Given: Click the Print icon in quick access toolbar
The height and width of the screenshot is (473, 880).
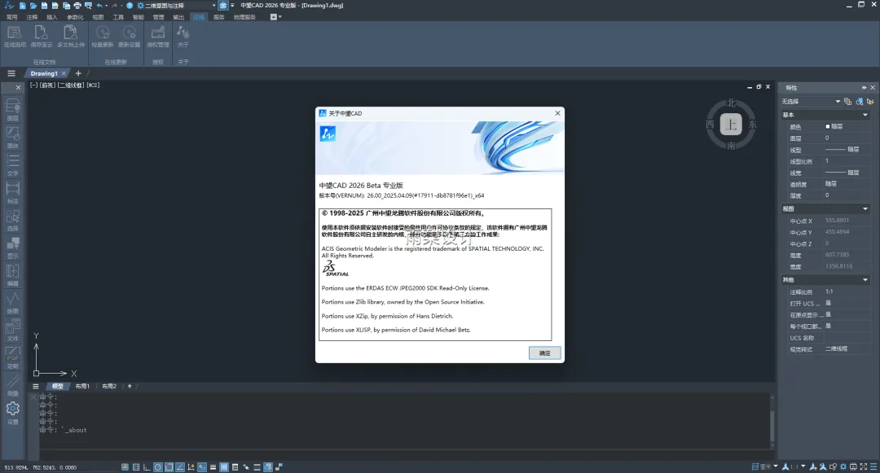Looking at the screenshot, I should 77,6.
